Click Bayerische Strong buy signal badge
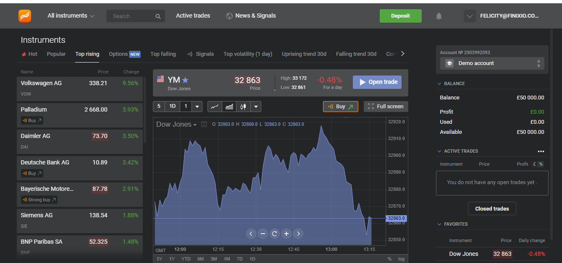The image size is (562, 263). pyautogui.click(x=39, y=200)
